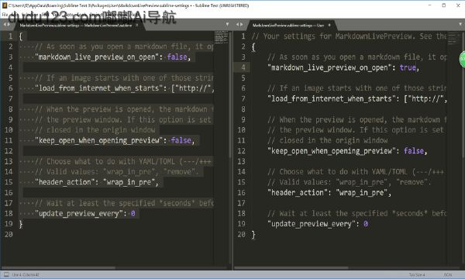Select the MarkdownLivePreview User settings tab
The width and height of the screenshot is (465, 279).
[x=288, y=26]
